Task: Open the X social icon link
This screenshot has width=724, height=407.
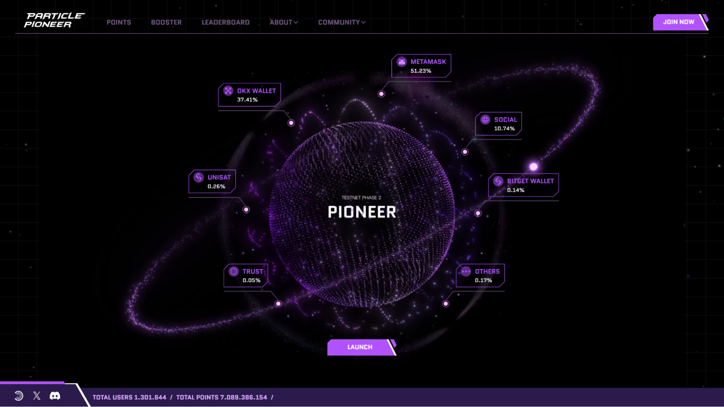Action: pos(37,396)
